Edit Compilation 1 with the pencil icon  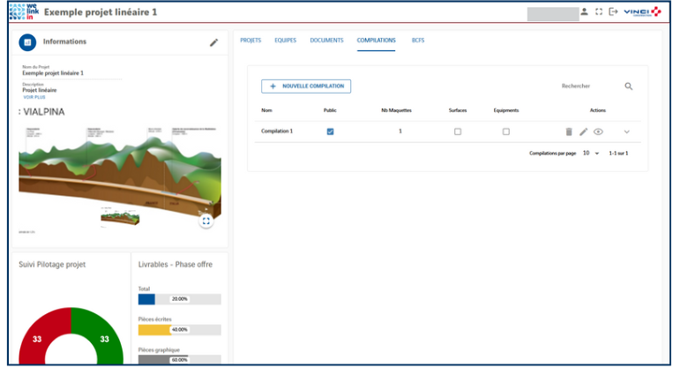click(x=583, y=131)
